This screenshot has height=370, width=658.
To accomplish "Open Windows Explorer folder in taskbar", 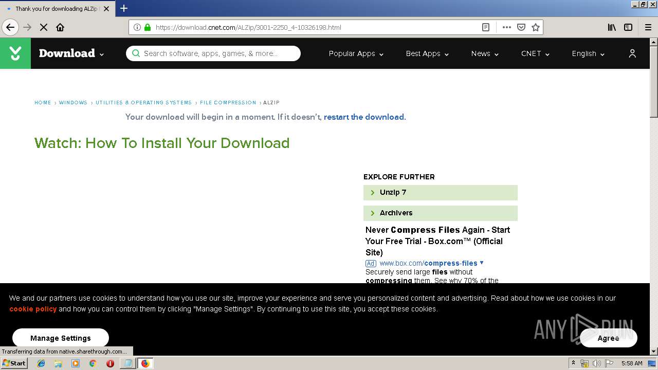I will pyautogui.click(x=58, y=363).
